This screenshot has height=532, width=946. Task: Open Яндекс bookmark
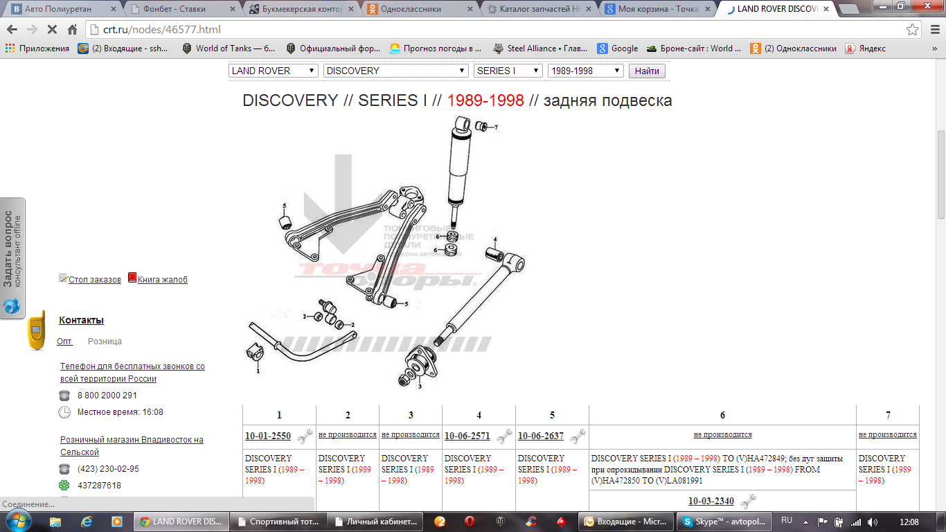(866, 48)
